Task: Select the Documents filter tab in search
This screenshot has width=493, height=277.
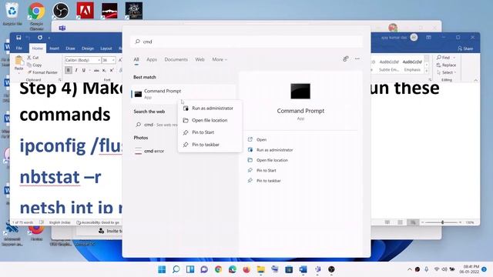Action: click(176, 59)
